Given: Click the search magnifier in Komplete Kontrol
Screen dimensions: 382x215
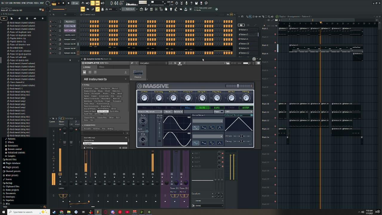Looking at the screenshot, I should click(x=132, y=63).
